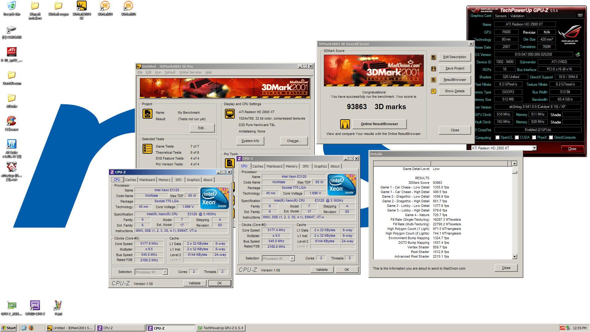Launch the 3DMark03 desktop shortcut

click(105, 8)
